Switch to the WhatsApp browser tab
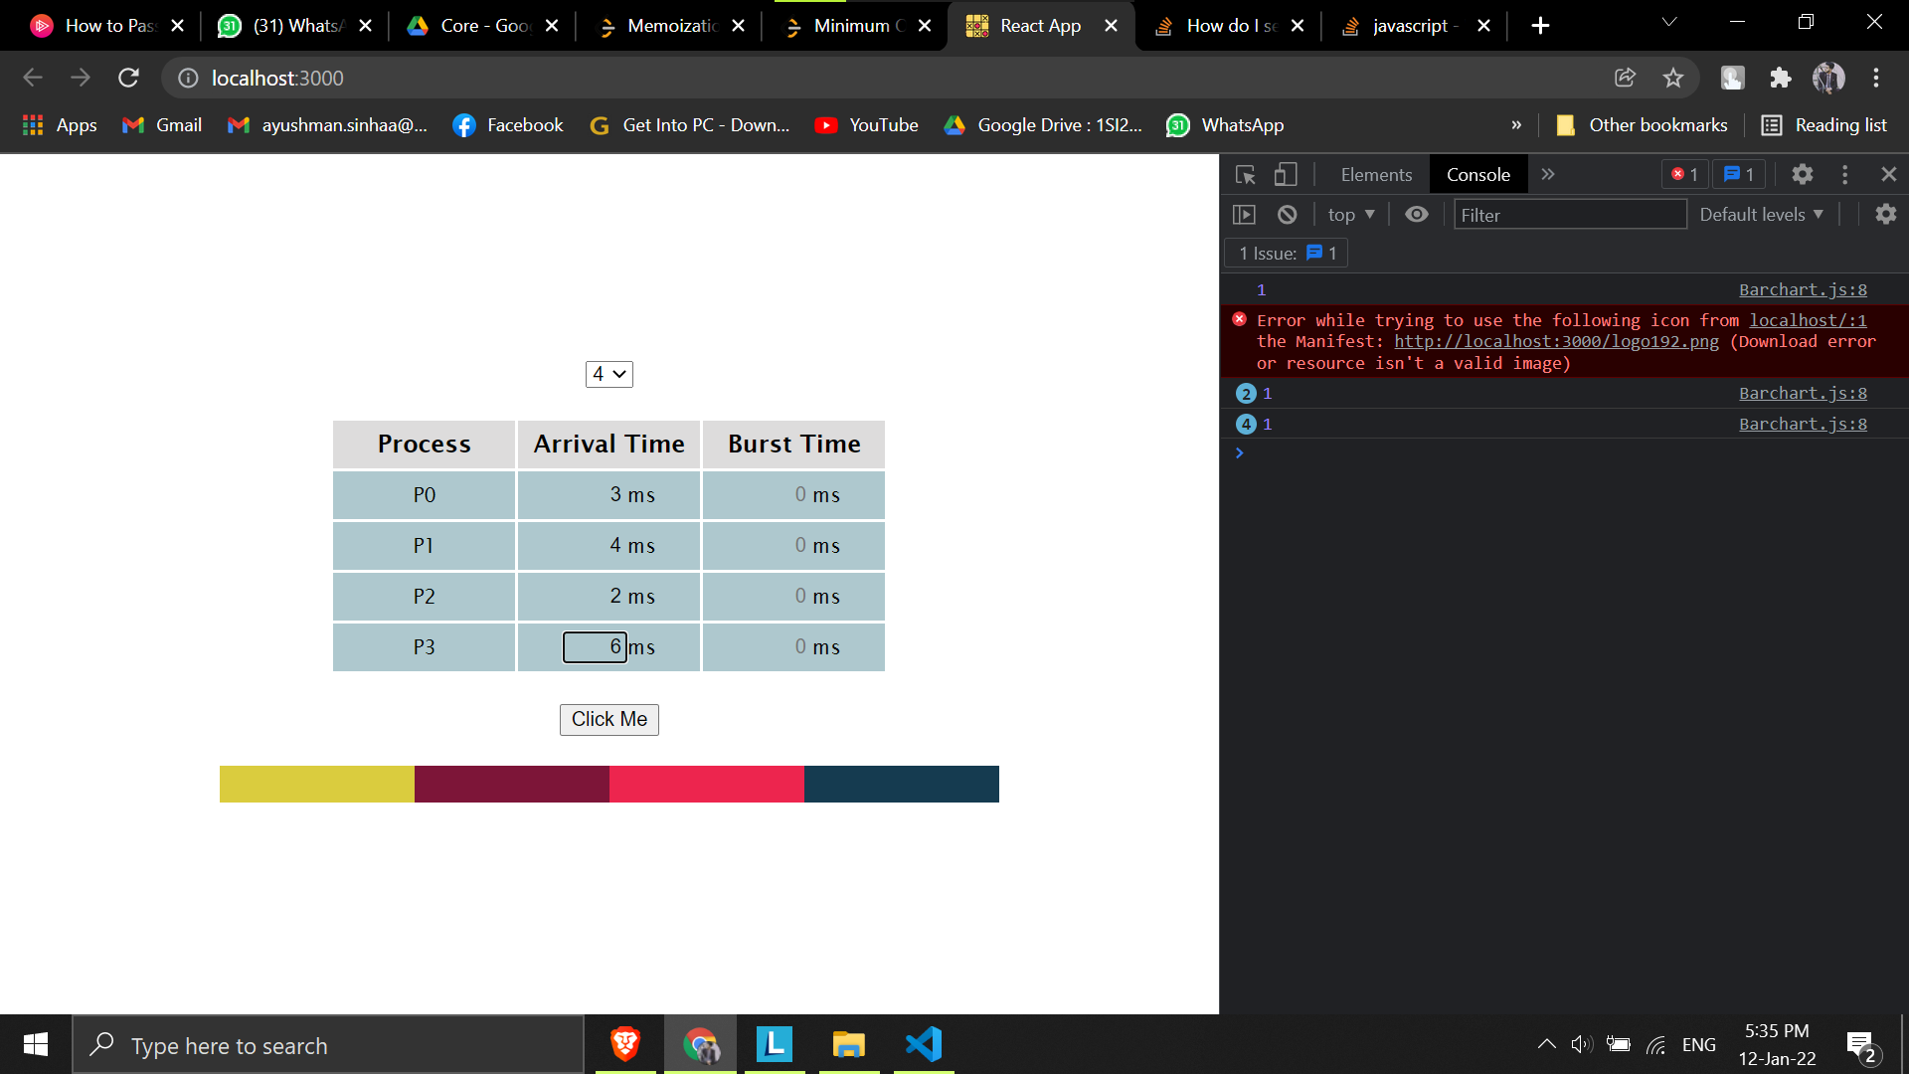This screenshot has width=1909, height=1074. pyautogui.click(x=295, y=26)
